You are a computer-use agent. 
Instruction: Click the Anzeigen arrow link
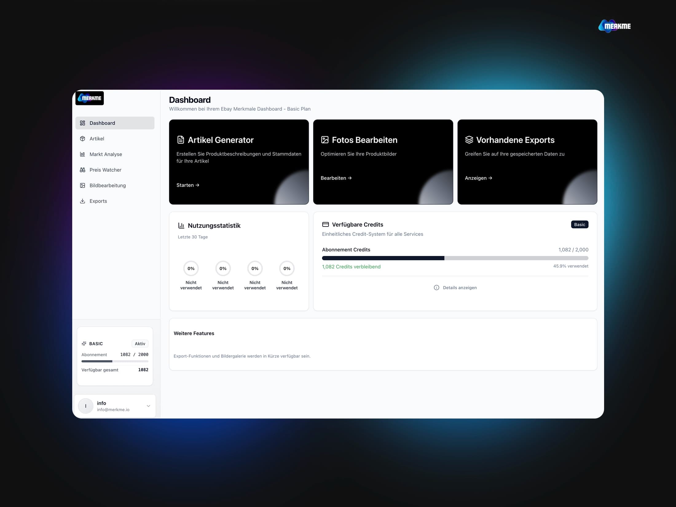point(478,178)
